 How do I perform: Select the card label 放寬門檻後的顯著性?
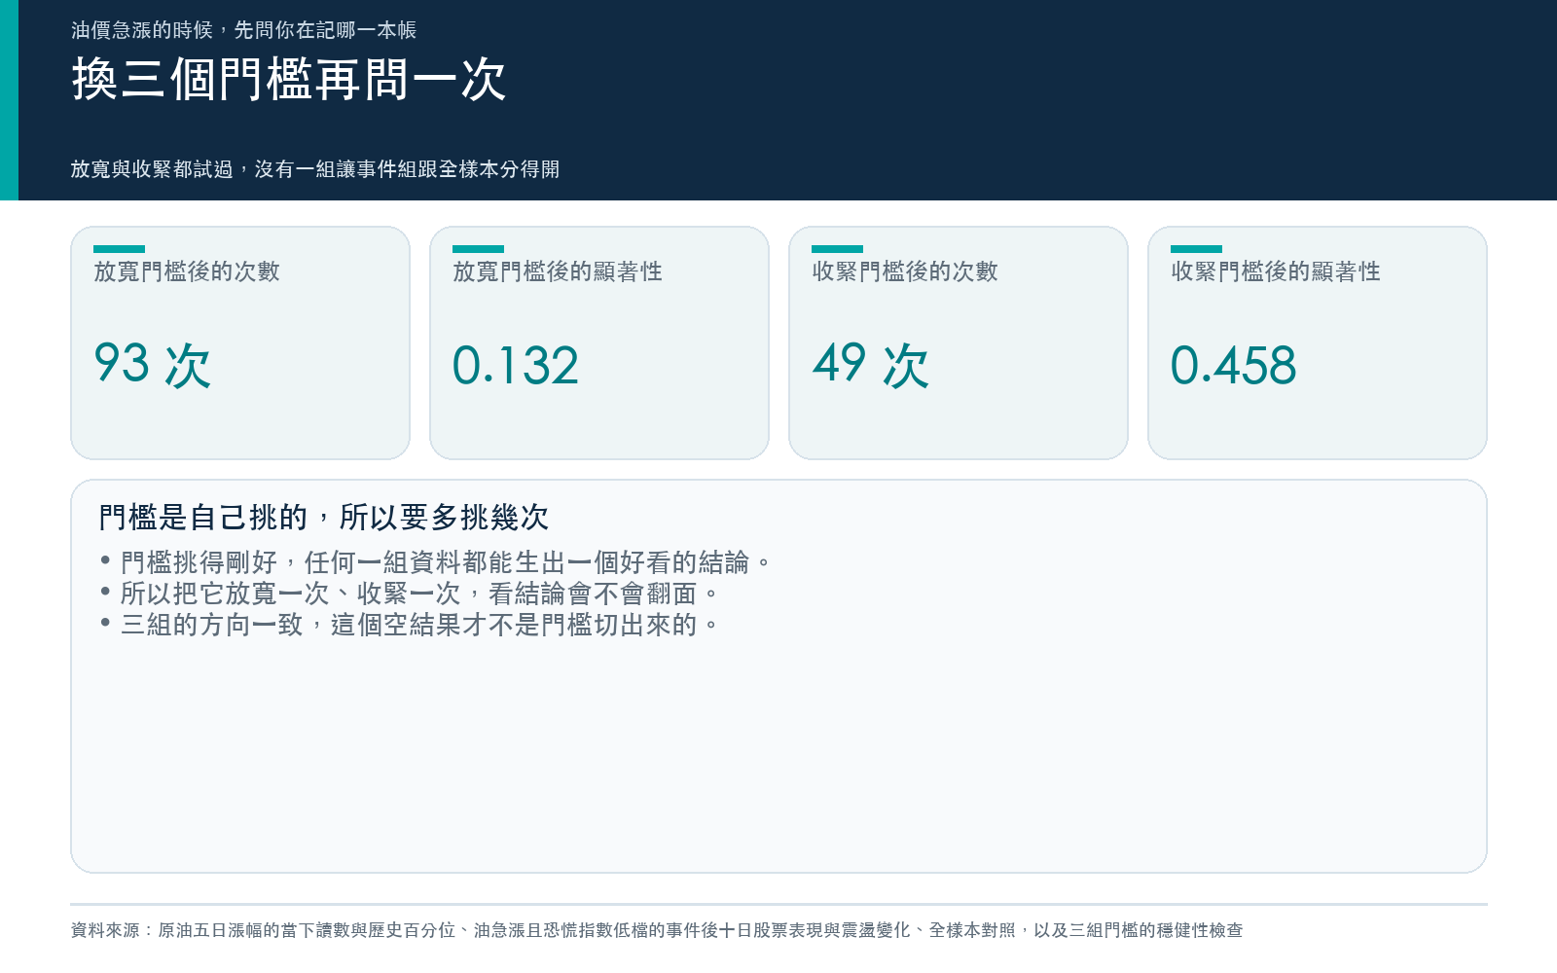(558, 271)
